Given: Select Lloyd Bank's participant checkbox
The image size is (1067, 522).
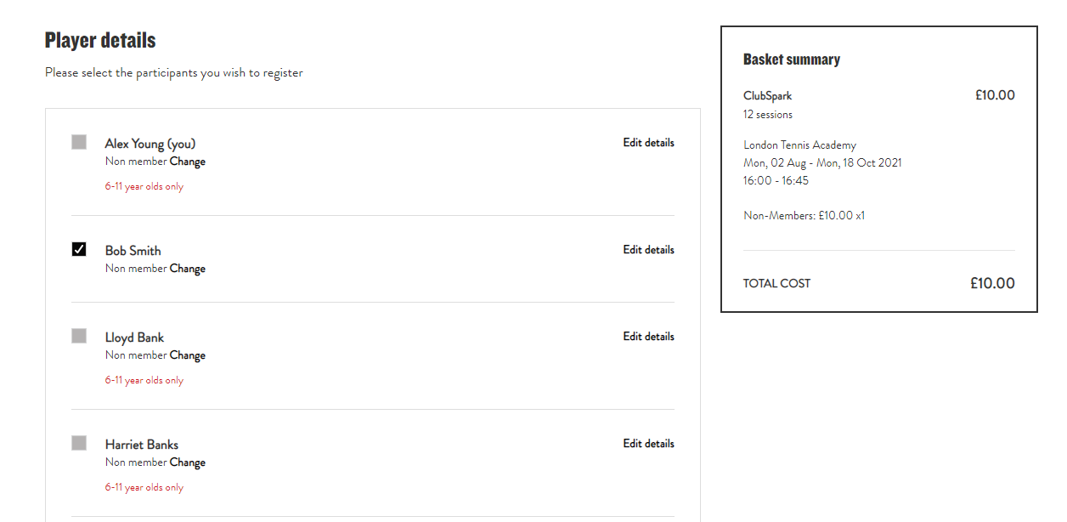Looking at the screenshot, I should click(79, 336).
